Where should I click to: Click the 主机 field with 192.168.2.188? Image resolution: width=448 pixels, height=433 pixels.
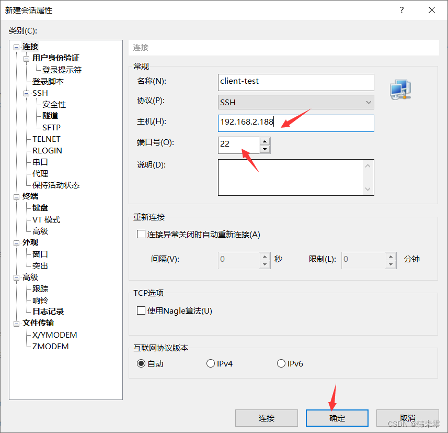click(x=296, y=124)
